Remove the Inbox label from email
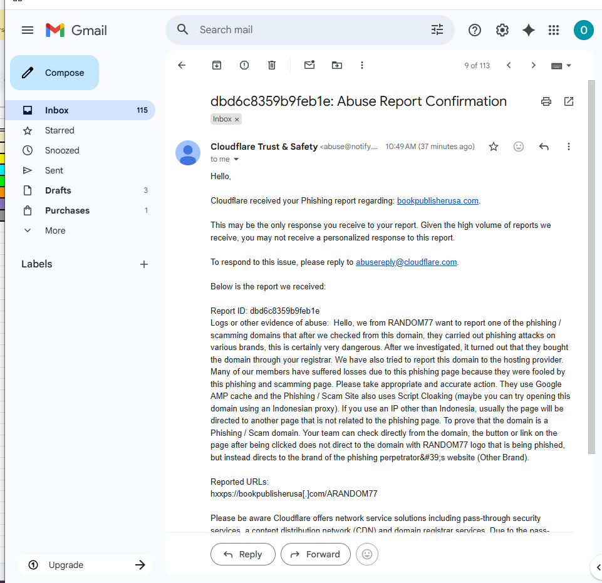 coord(237,120)
